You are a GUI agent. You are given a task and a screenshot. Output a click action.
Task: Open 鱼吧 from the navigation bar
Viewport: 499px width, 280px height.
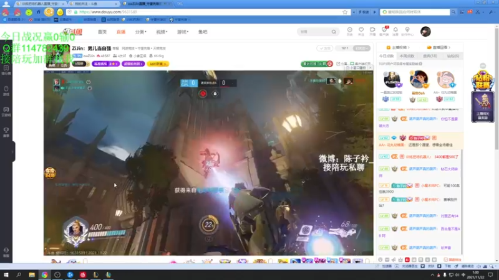click(203, 32)
